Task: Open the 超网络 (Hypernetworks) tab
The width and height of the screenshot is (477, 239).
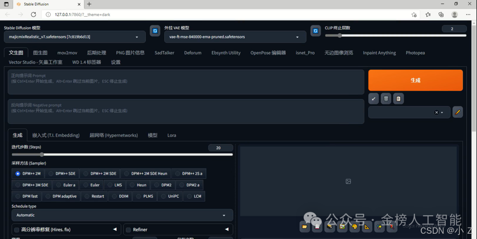Action: coord(114,135)
